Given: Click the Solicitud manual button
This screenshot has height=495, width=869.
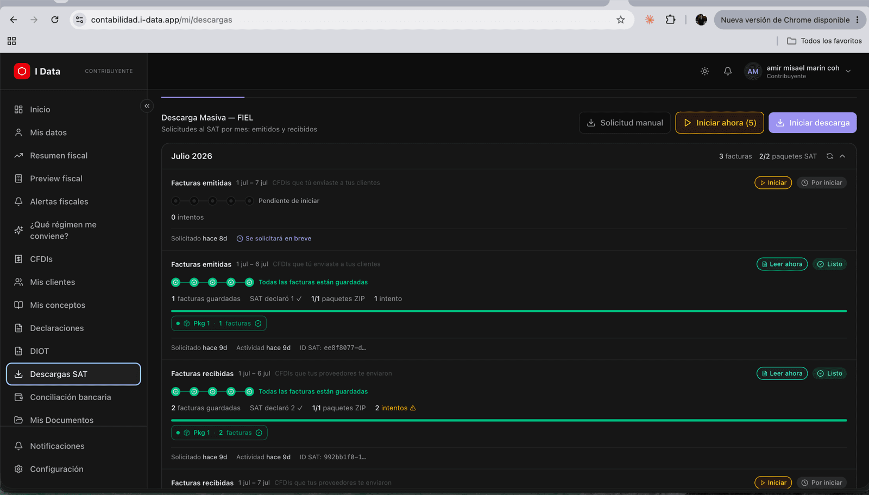Looking at the screenshot, I should (x=625, y=123).
